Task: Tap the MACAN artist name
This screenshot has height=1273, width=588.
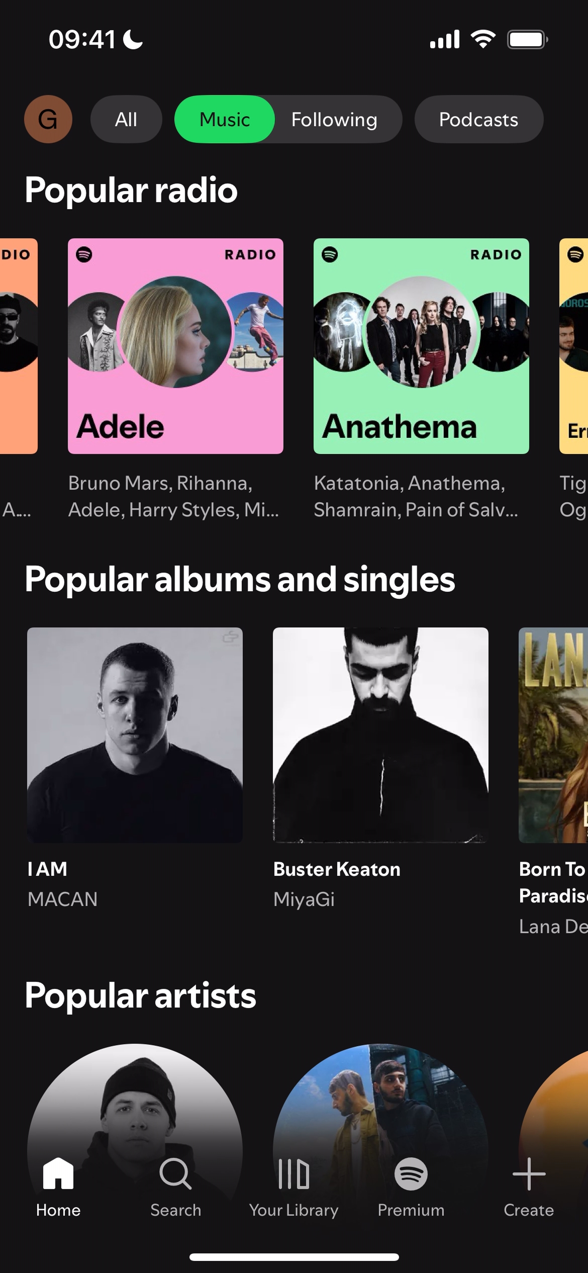Action: tap(62, 899)
